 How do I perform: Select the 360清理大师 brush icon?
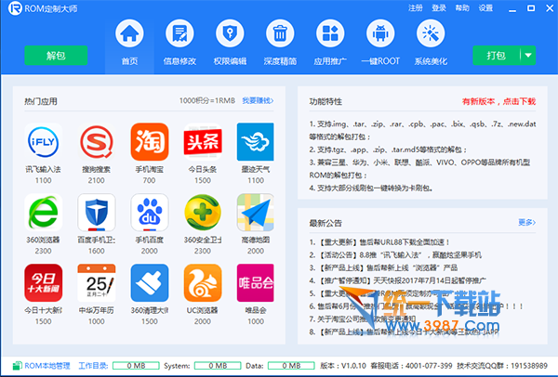(x=150, y=283)
